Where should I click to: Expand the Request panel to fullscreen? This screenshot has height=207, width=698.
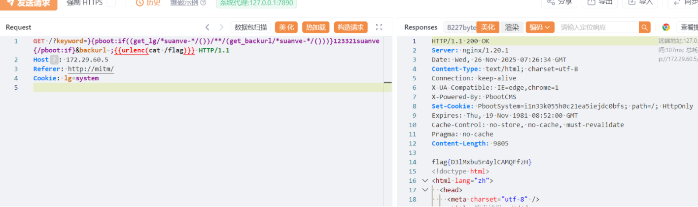pos(379,27)
